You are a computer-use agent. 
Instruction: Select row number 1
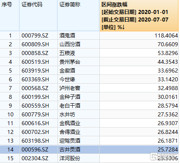pos(10,35)
